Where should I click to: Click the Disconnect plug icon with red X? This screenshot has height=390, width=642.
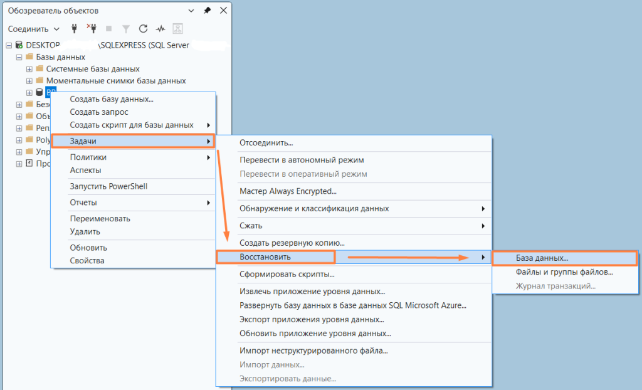click(x=92, y=29)
